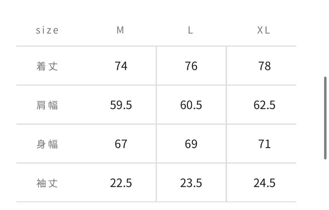Click the 67 body width cell
The width and height of the screenshot is (329, 210).
tap(121, 144)
